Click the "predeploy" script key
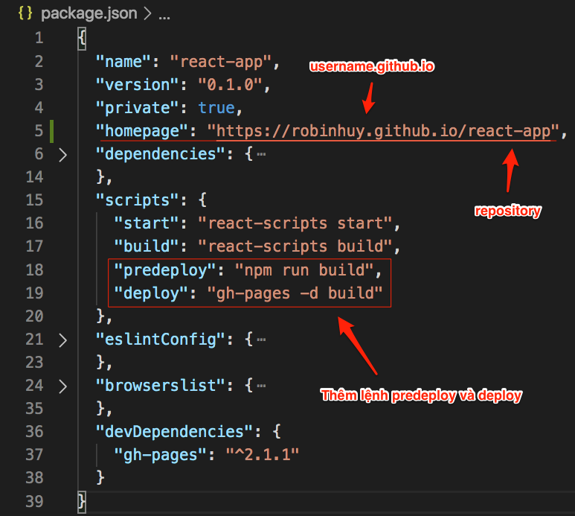This screenshot has height=516, width=575. [x=165, y=270]
